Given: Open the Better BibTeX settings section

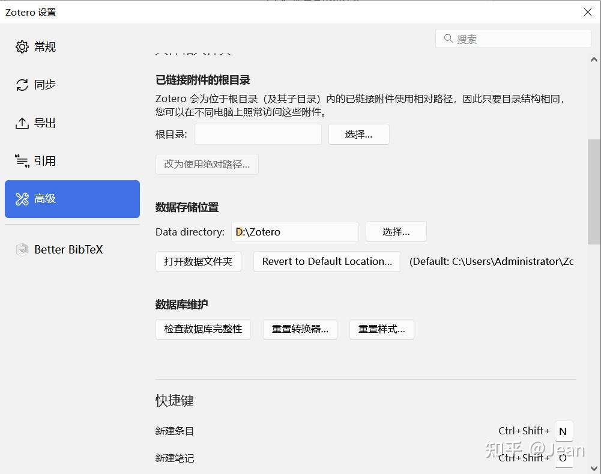Looking at the screenshot, I should (68, 249).
